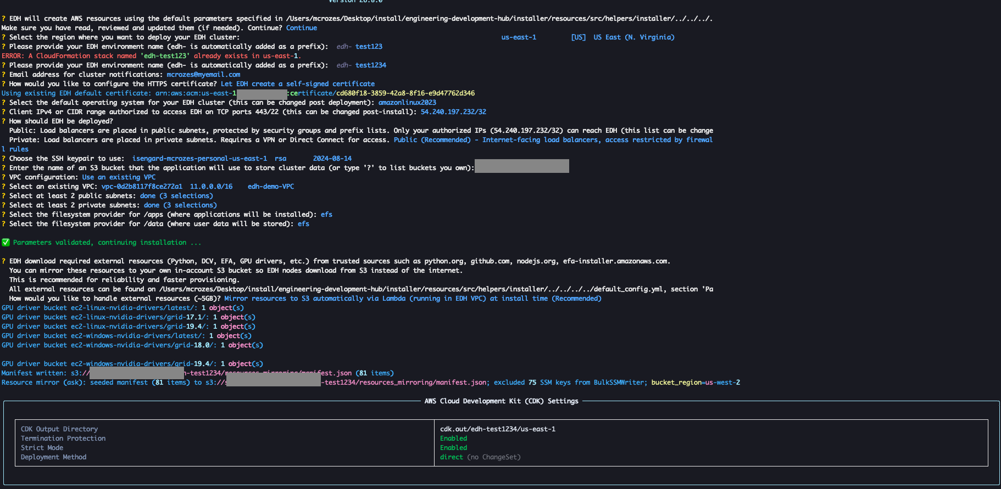Click 'Enabled' value for Termination Protection
The height and width of the screenshot is (489, 1001).
453,439
